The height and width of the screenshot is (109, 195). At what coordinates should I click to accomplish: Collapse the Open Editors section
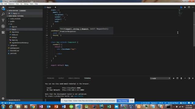click(x=13, y=11)
